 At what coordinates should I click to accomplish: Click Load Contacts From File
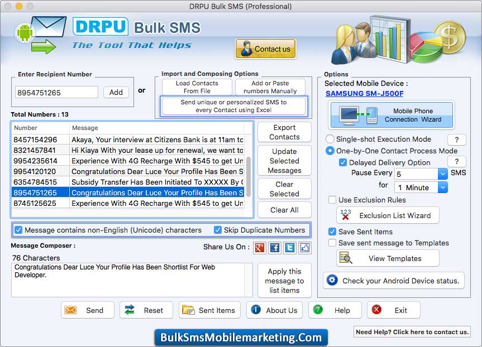coord(197,87)
